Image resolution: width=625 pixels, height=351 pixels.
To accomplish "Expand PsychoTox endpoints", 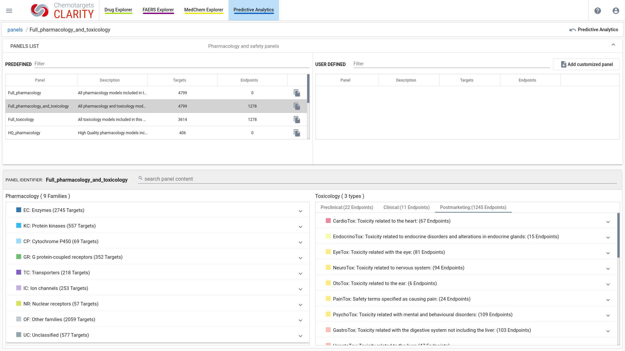I will click(608, 316).
